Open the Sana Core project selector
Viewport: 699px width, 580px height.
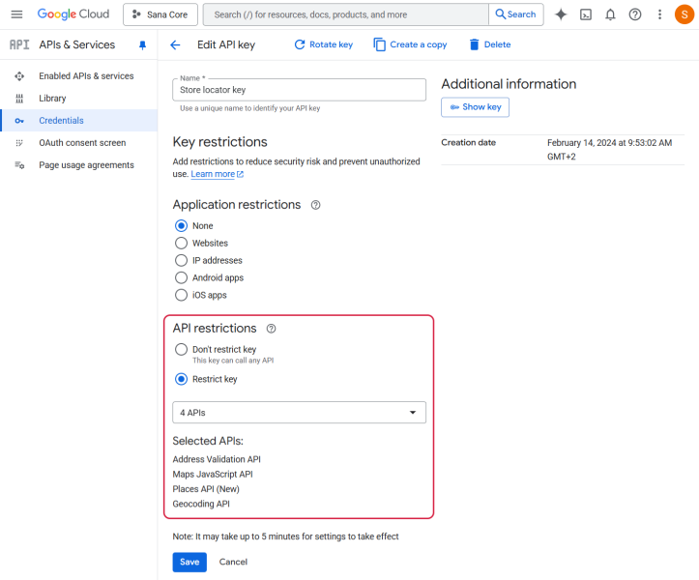tap(160, 14)
